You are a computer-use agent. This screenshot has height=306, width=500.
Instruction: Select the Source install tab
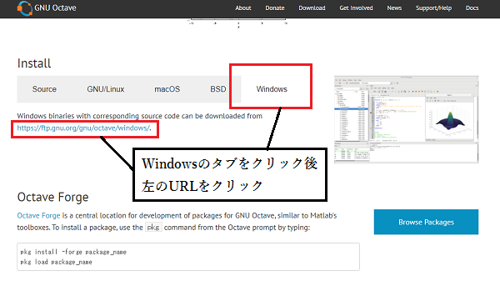[x=44, y=89]
